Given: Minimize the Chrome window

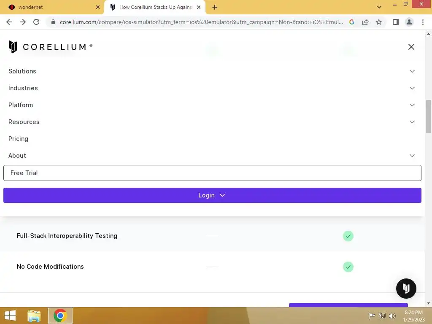Looking at the screenshot, I should point(395,4).
